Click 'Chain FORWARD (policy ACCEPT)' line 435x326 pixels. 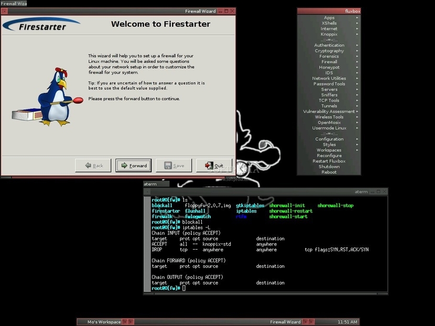click(189, 261)
